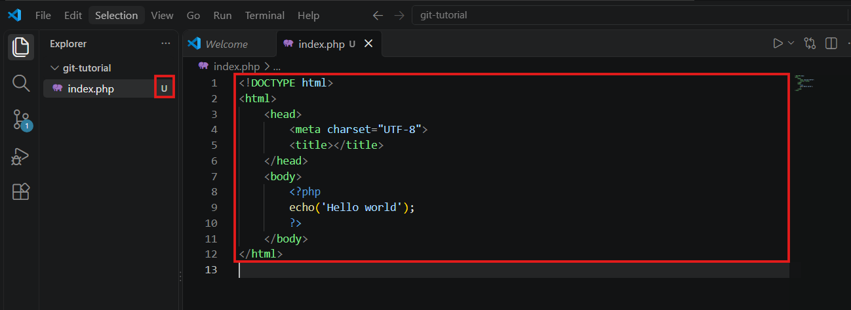This screenshot has height=310, width=851.
Task: Open the Search view in activity bar
Action: tap(21, 83)
